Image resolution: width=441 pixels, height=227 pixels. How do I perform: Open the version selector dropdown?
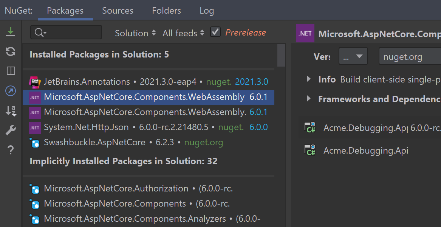coord(353,57)
